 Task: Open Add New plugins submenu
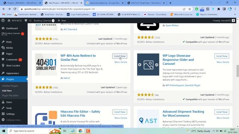point(7,90)
